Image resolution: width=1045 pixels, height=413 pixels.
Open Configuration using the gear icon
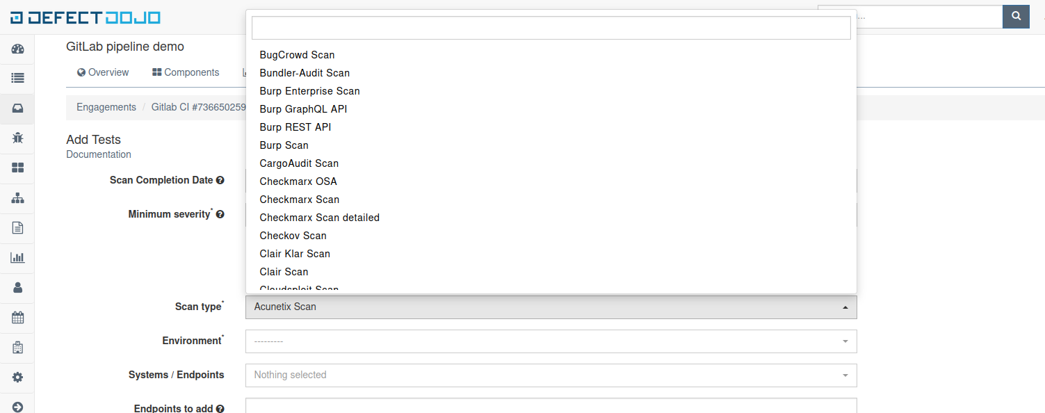coord(17,378)
